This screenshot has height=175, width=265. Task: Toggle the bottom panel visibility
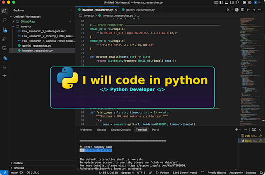(x=226, y=2)
